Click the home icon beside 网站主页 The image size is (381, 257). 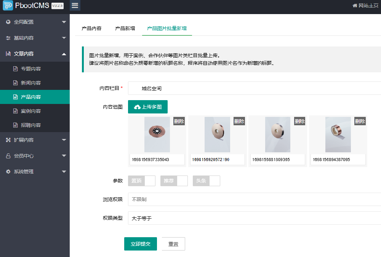click(x=355, y=6)
